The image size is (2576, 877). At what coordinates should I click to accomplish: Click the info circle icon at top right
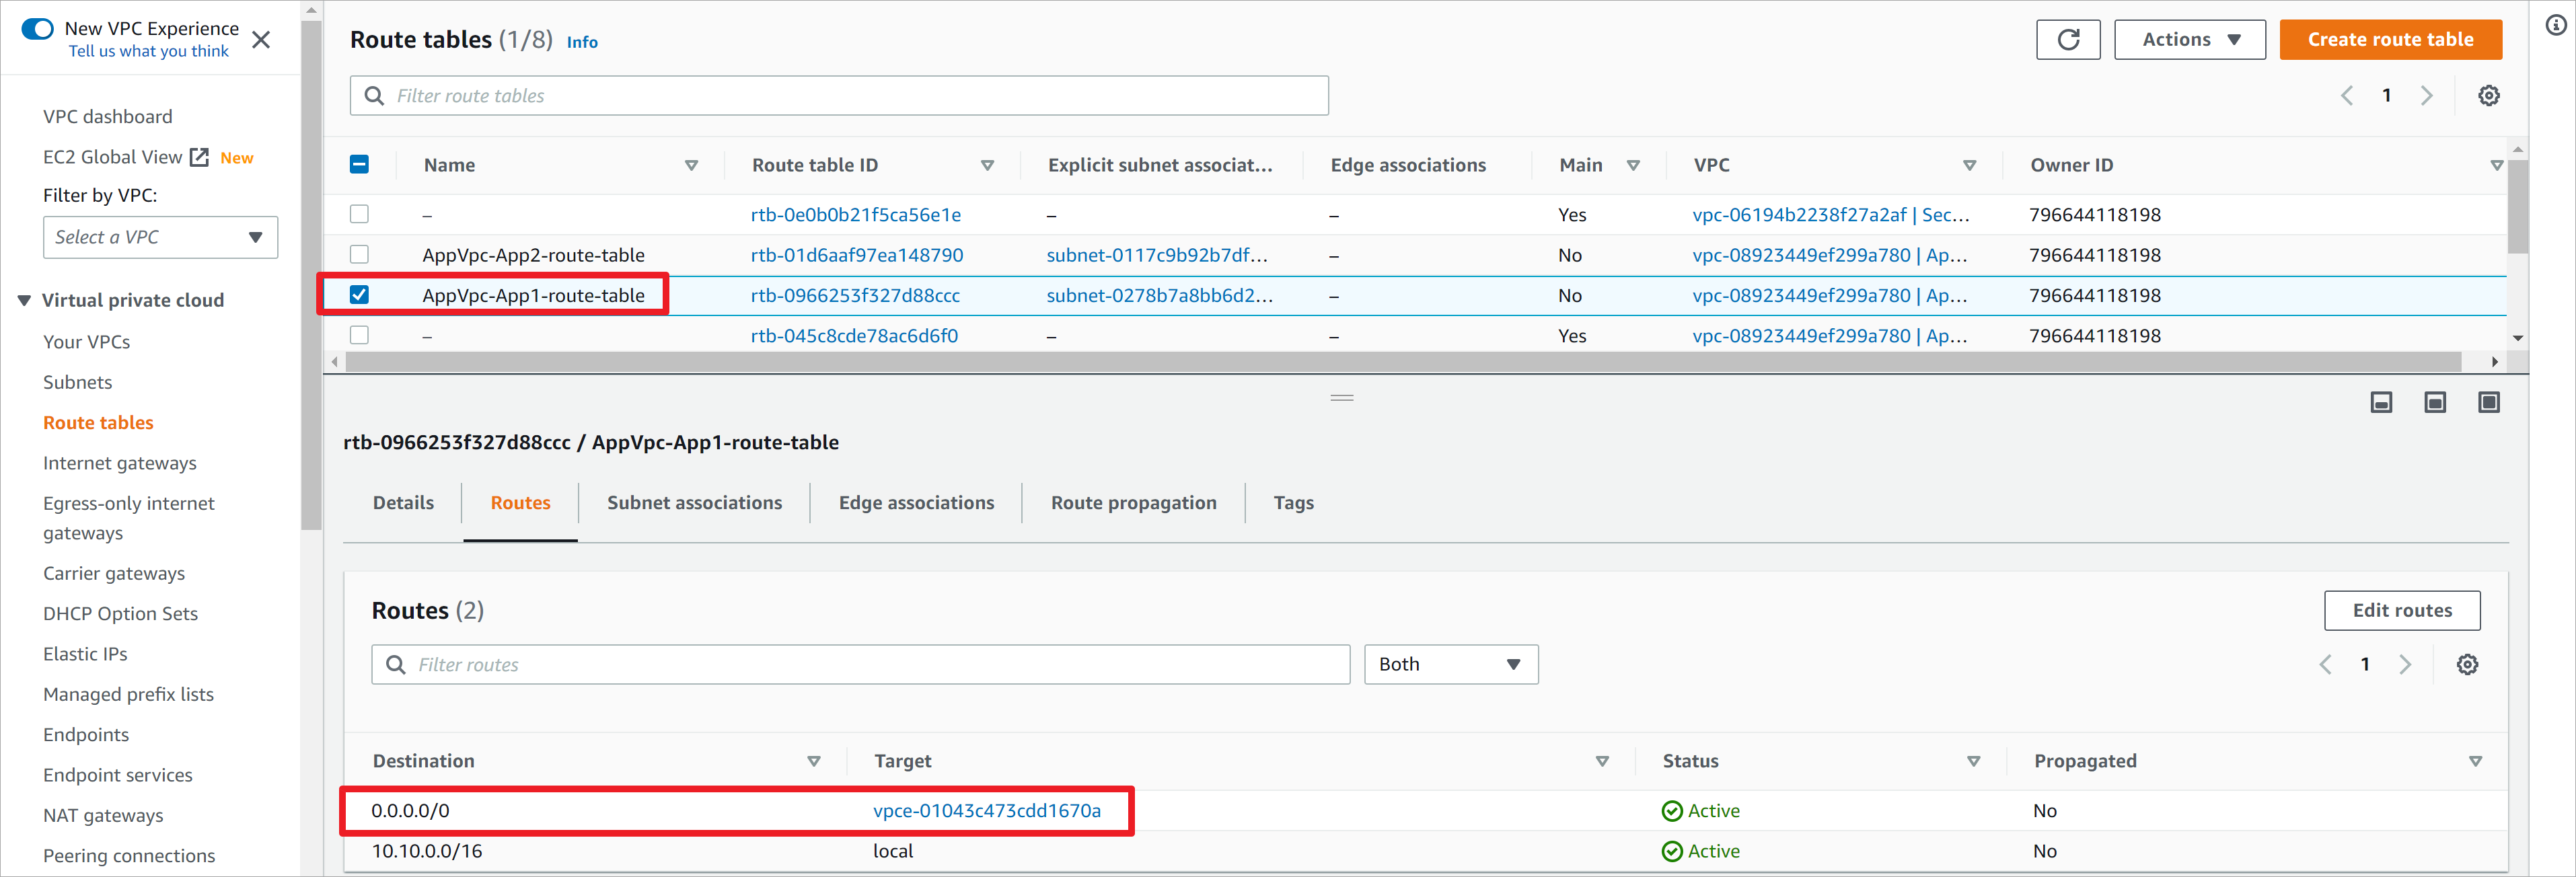tap(2555, 27)
